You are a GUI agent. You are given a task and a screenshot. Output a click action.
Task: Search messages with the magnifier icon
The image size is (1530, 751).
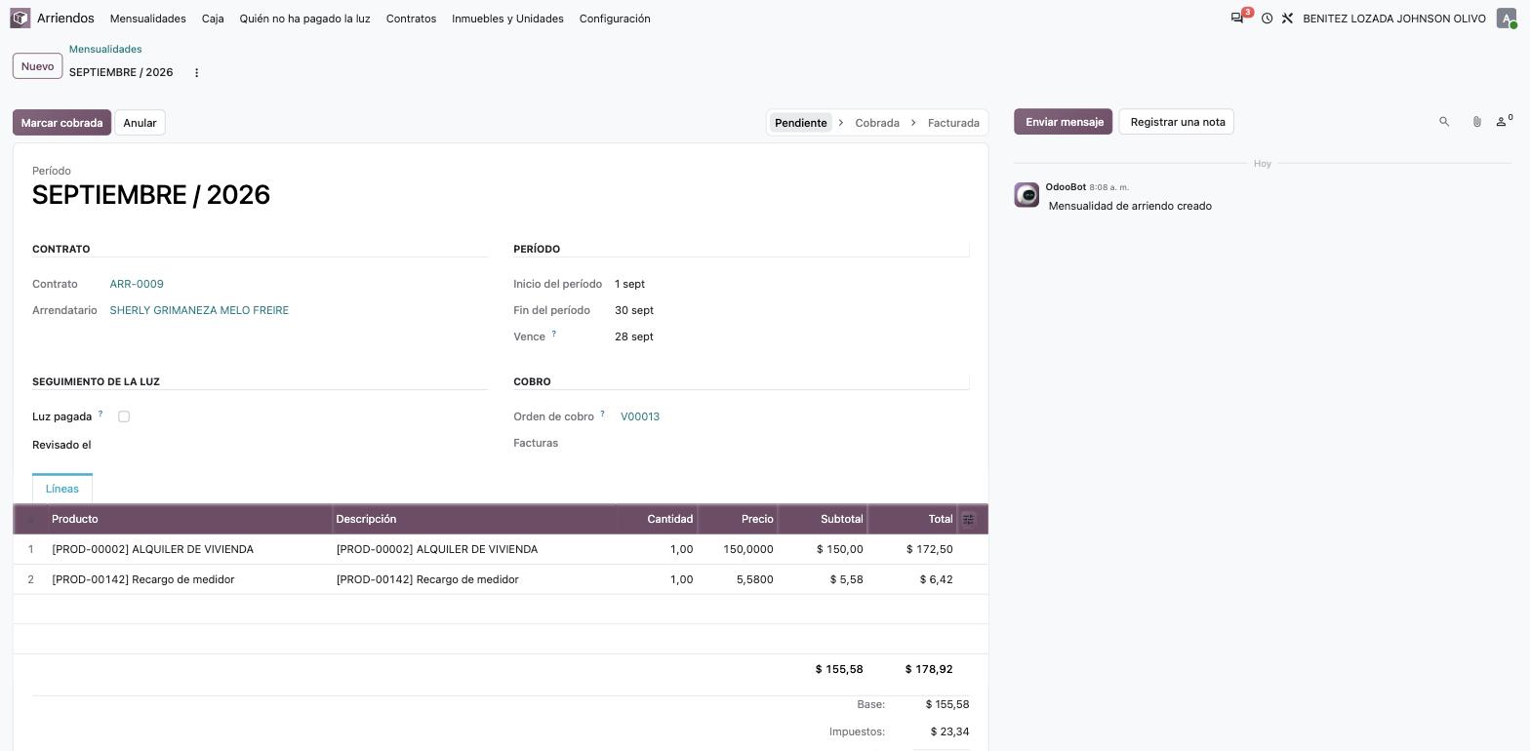point(1444,122)
